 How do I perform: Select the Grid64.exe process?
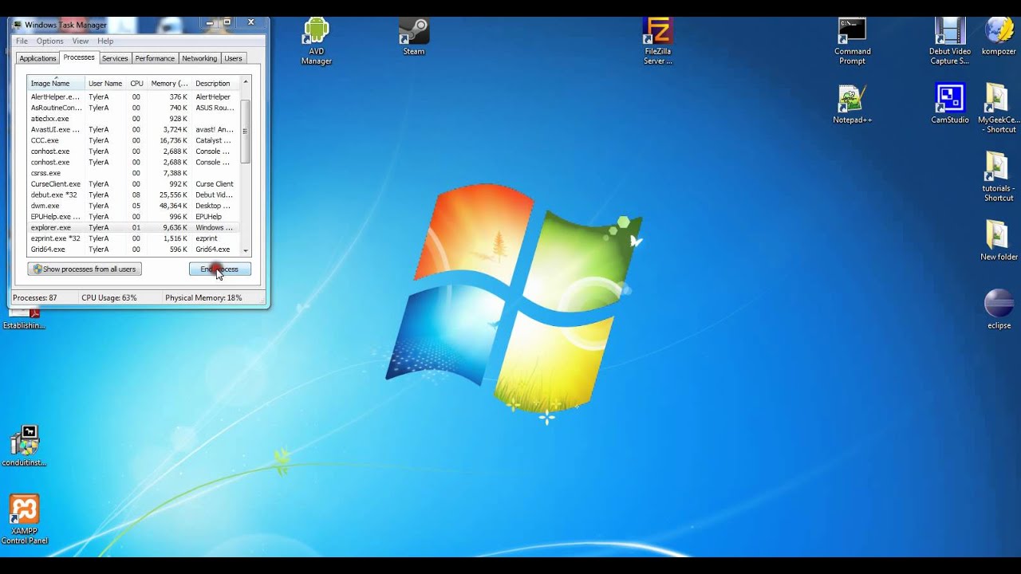click(x=133, y=250)
